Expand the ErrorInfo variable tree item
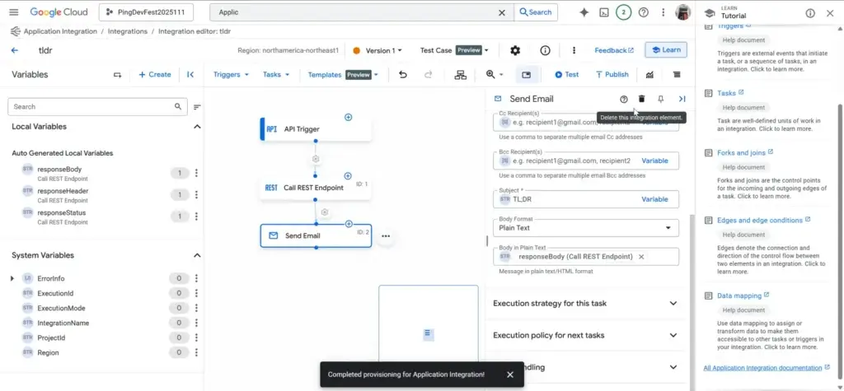The width and height of the screenshot is (844, 391). point(12,278)
